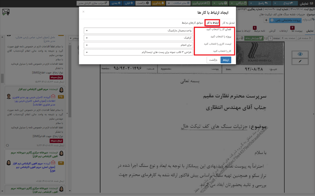
Task: Remove keyword chip پرونده ساختمانی یاس
Action: 272,20
